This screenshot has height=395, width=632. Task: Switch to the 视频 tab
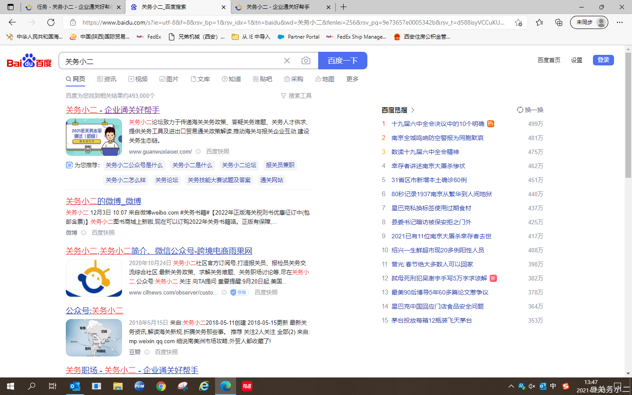tap(138, 79)
